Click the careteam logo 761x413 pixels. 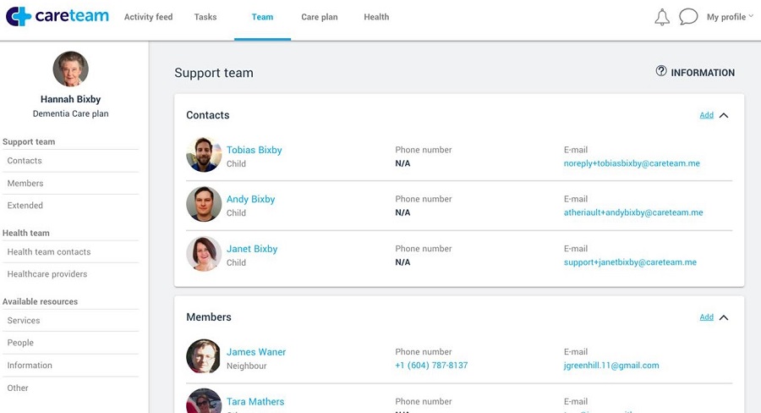tap(57, 17)
